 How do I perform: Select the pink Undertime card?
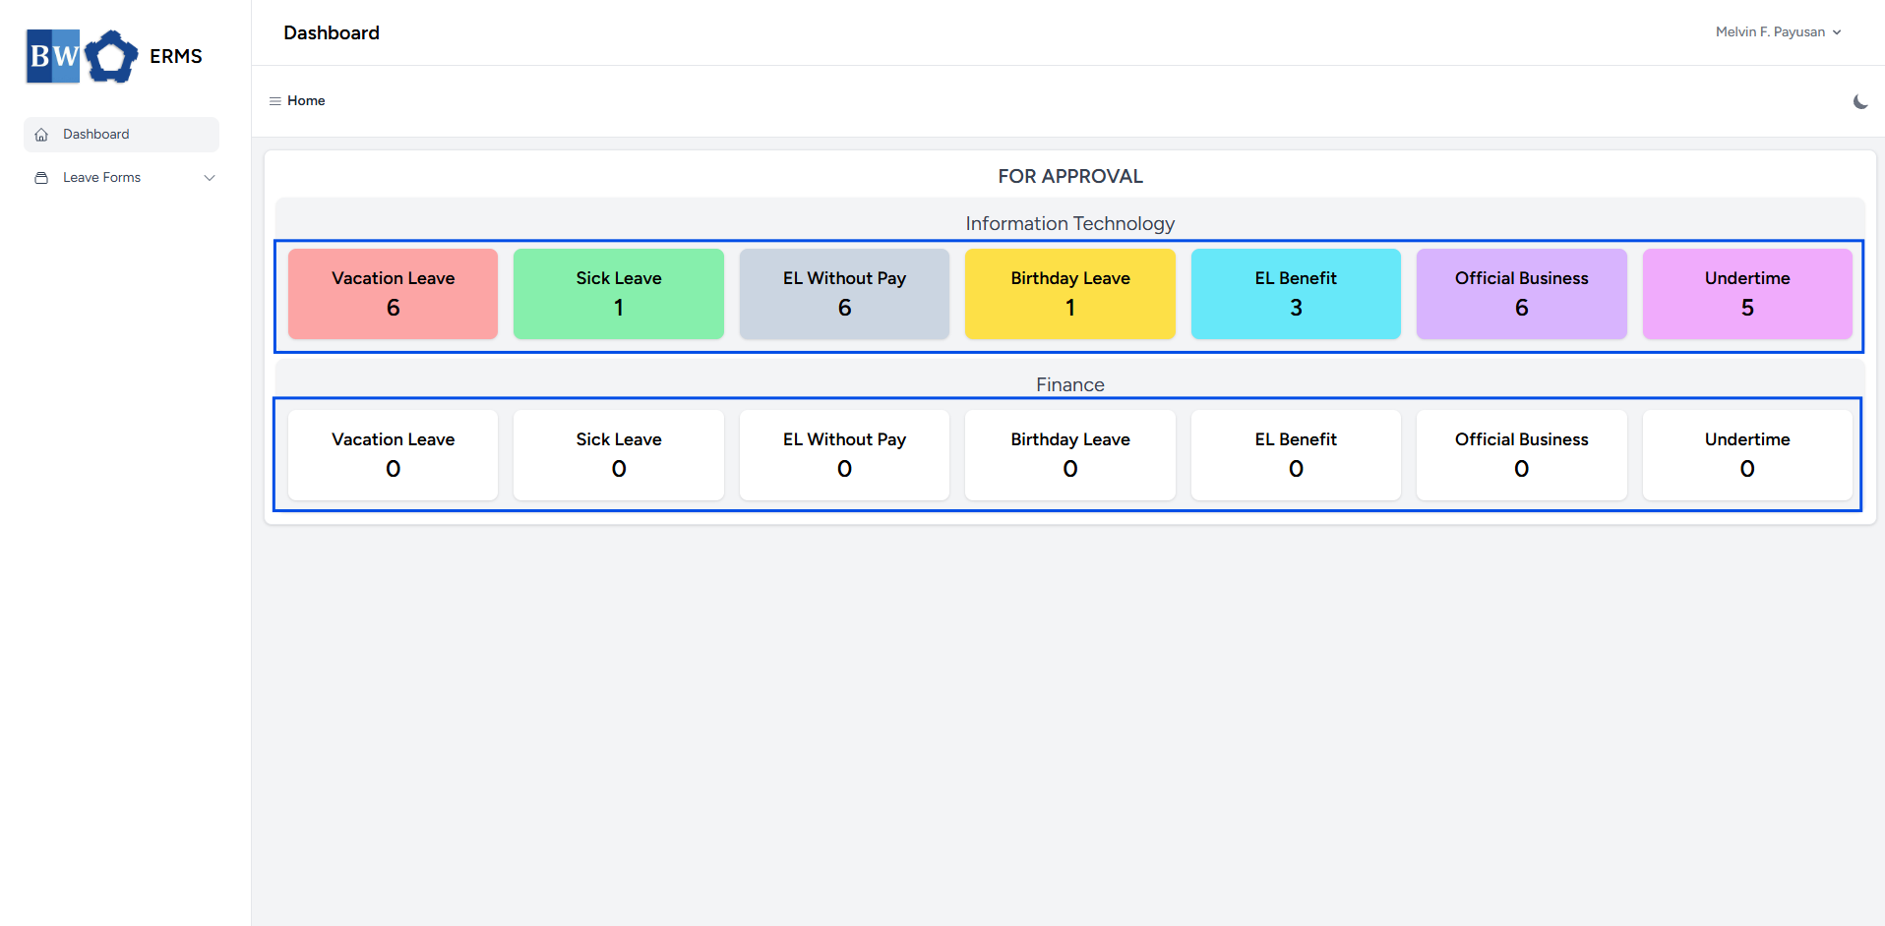point(1747,294)
